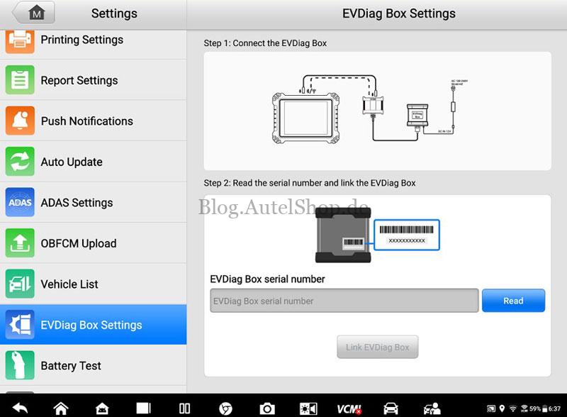567x417 pixels.
Task: Tap the technician service icon in navigation bar
Action: click(x=432, y=408)
